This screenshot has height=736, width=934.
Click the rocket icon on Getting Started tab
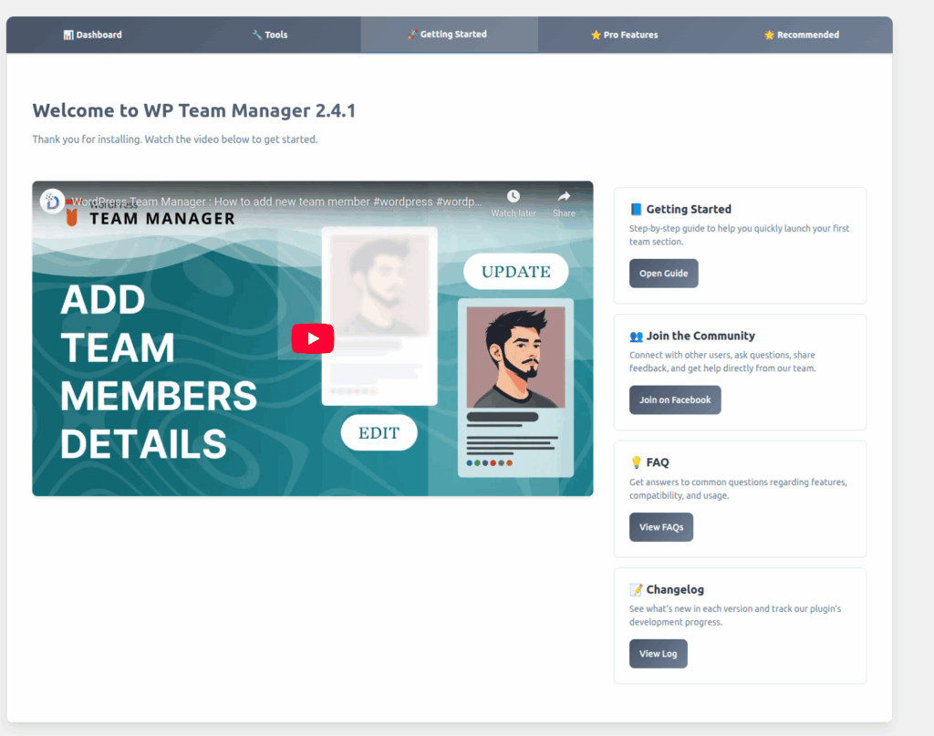pos(412,35)
